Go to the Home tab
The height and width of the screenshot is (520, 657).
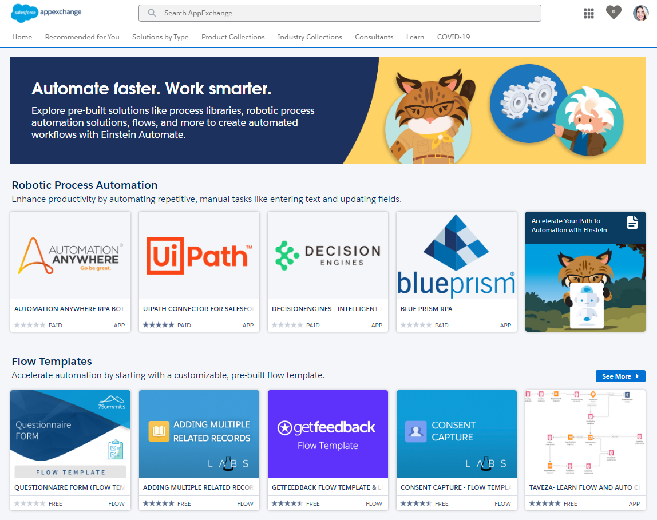(22, 37)
